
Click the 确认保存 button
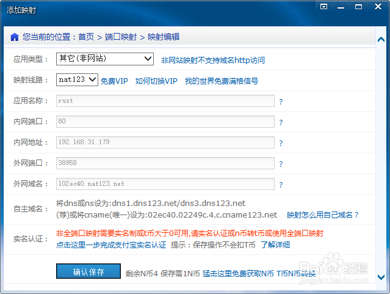pyautogui.click(x=88, y=271)
